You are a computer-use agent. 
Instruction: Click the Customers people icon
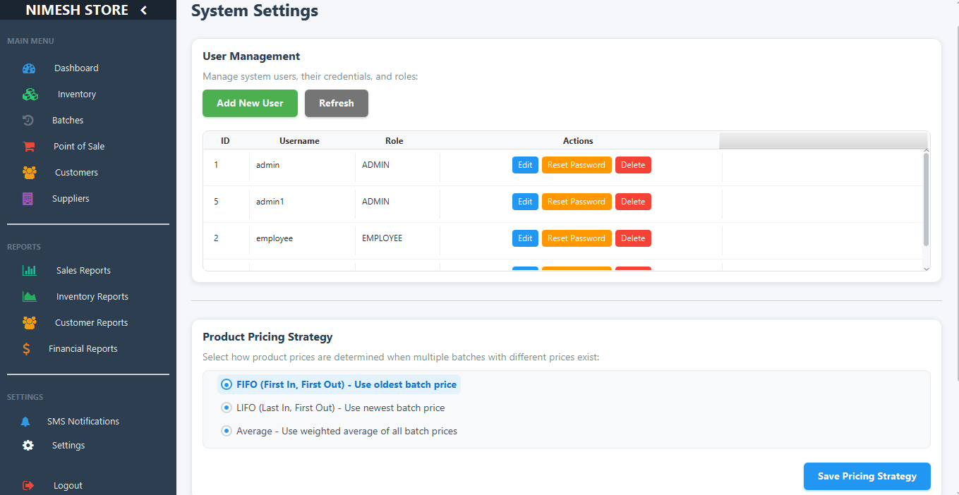pyautogui.click(x=29, y=173)
